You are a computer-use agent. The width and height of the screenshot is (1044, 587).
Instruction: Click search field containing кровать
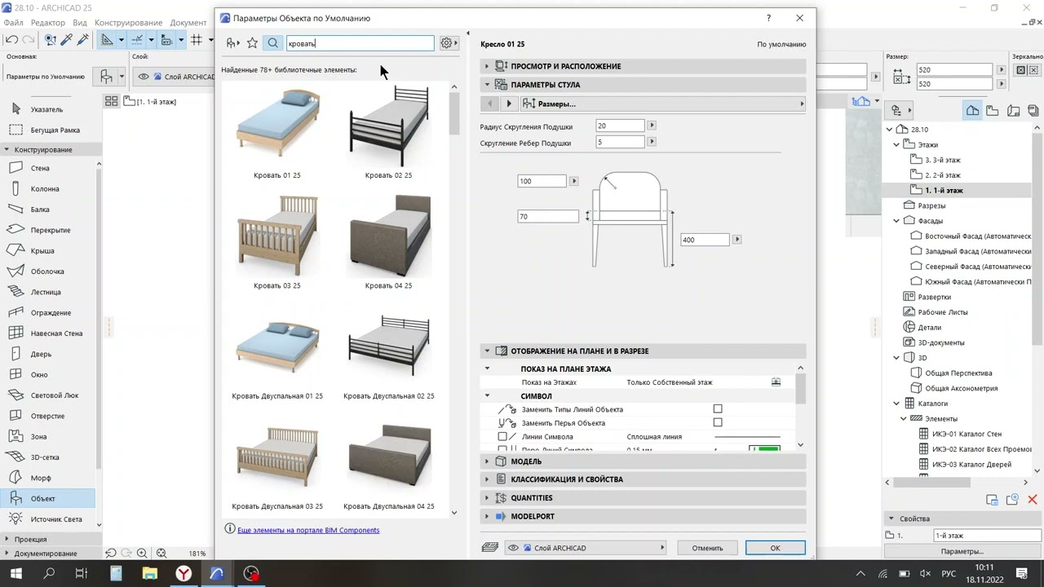coord(360,43)
